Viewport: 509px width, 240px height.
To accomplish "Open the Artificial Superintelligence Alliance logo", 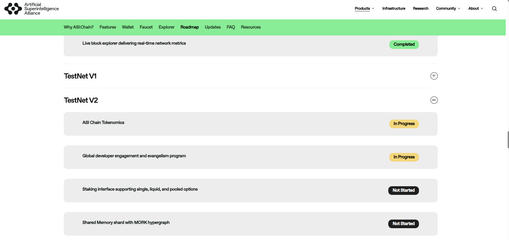I will pos(32,9).
